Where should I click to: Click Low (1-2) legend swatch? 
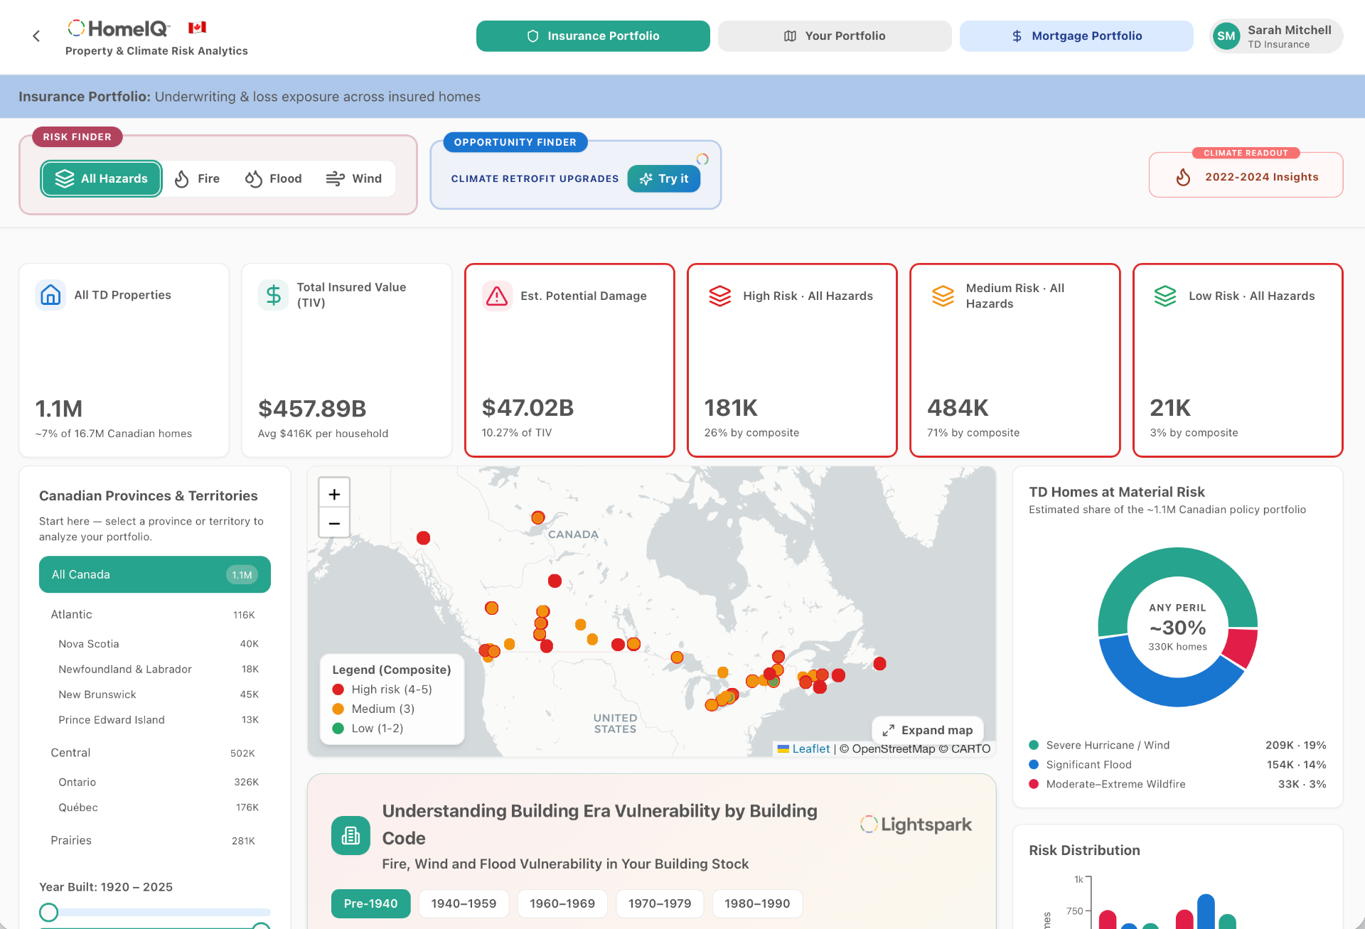tap(338, 729)
